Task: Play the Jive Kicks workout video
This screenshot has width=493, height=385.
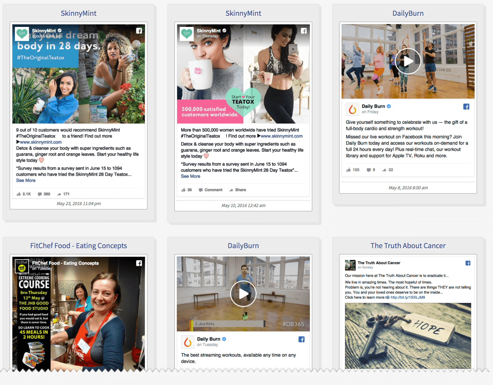Action: pos(243,293)
